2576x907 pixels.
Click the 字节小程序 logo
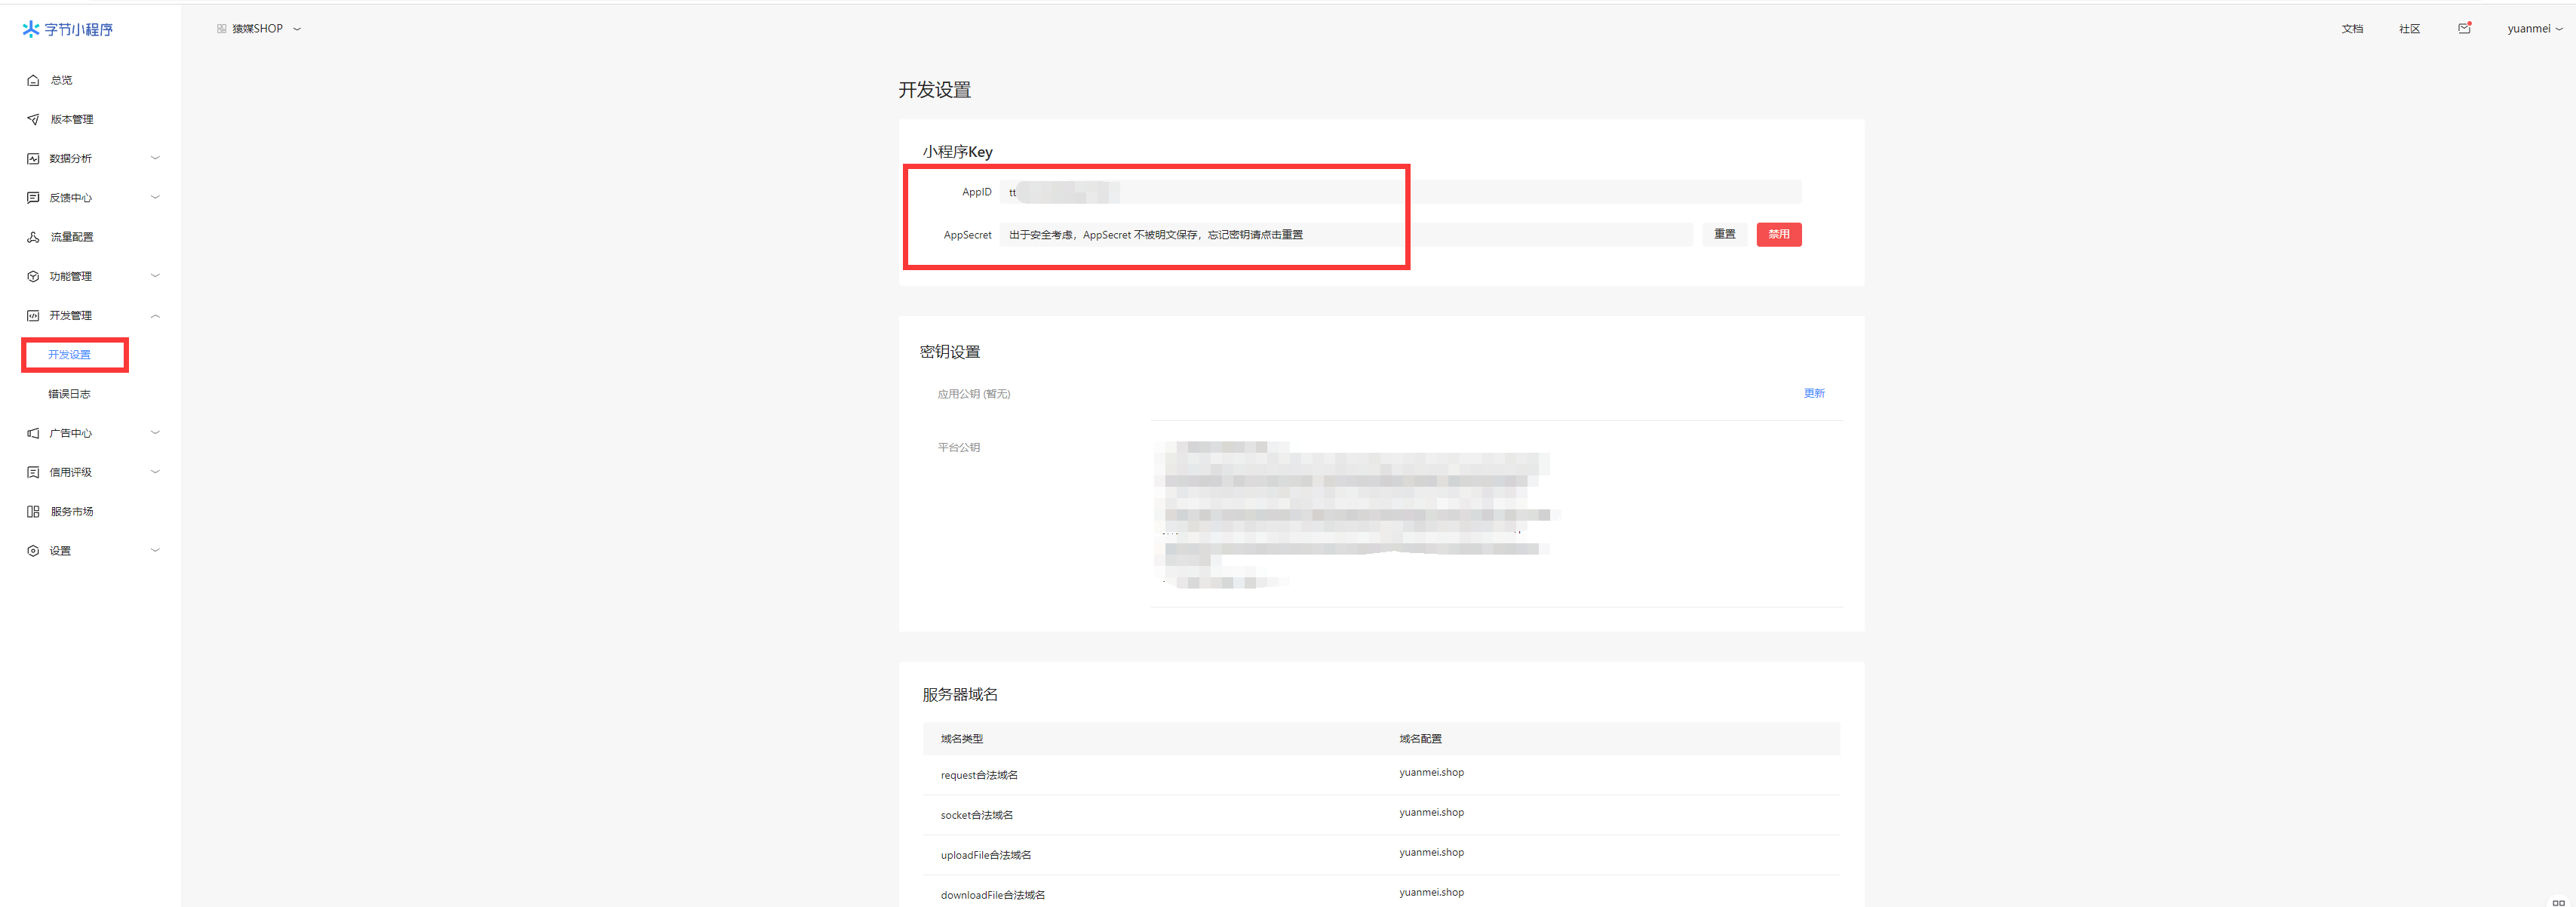(x=68, y=29)
